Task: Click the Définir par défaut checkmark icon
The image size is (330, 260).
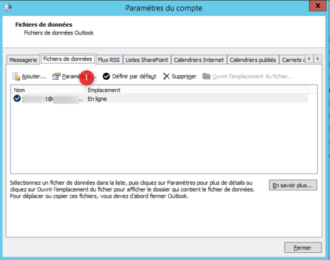Action: pyautogui.click(x=106, y=76)
